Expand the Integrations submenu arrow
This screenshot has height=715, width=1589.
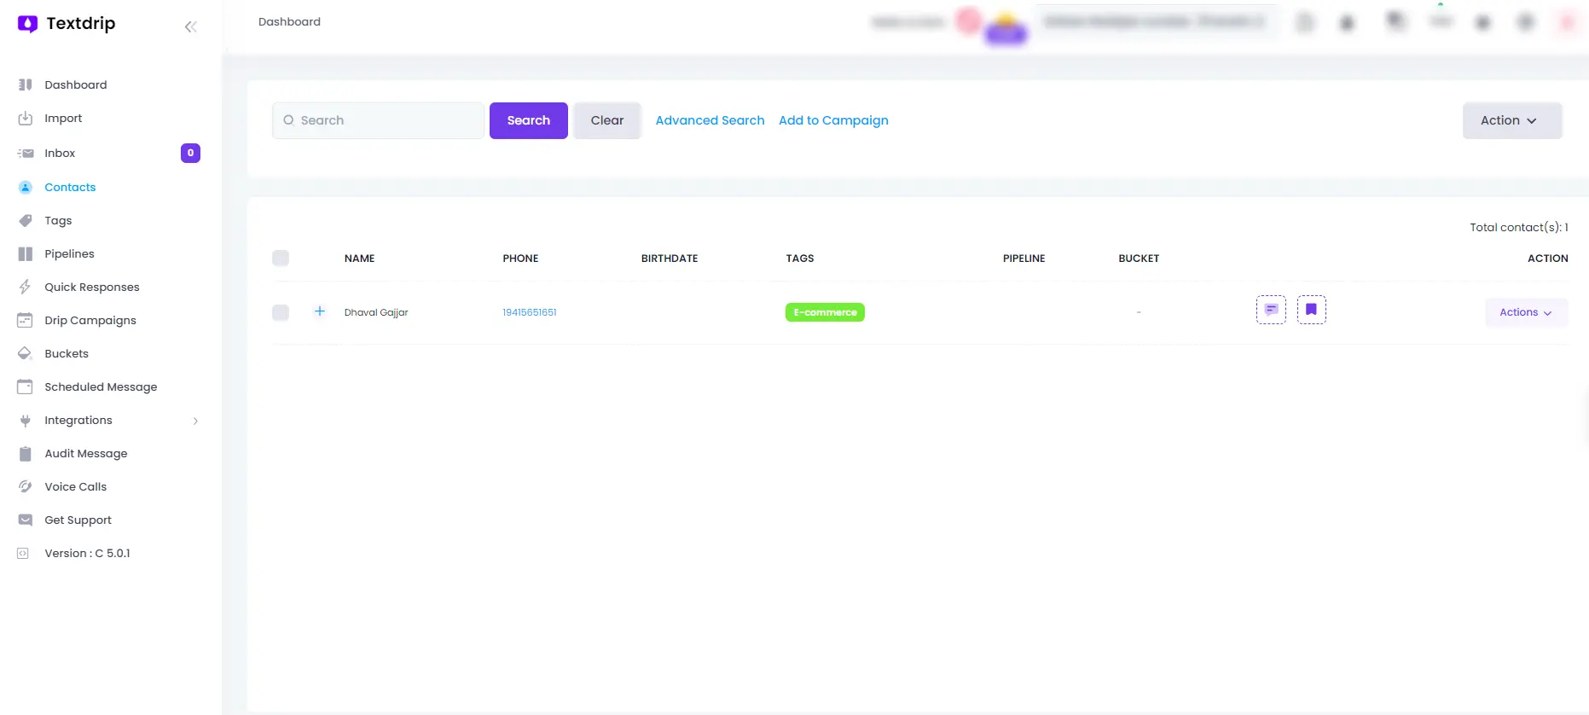point(195,421)
